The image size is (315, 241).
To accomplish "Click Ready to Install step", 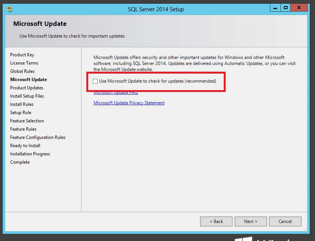I will [25, 146].
